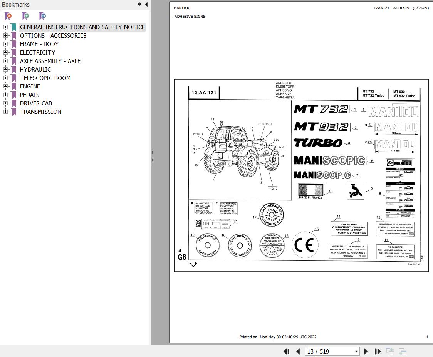Collapse the Bookmarks panel arrow
Screen dimensions: 433x357
coord(146,4)
